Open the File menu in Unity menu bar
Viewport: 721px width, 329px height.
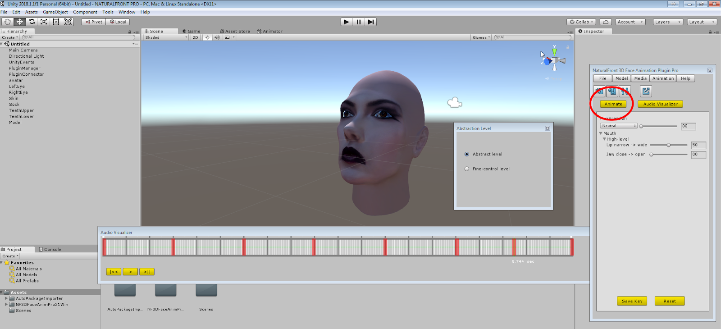(x=4, y=12)
